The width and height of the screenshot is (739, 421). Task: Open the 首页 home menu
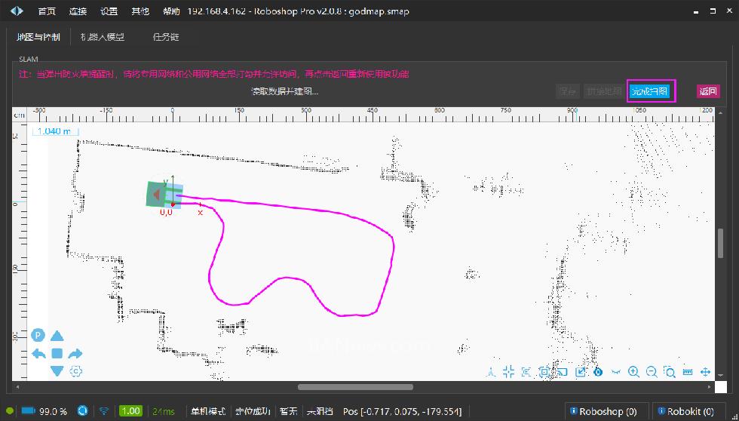(x=47, y=12)
